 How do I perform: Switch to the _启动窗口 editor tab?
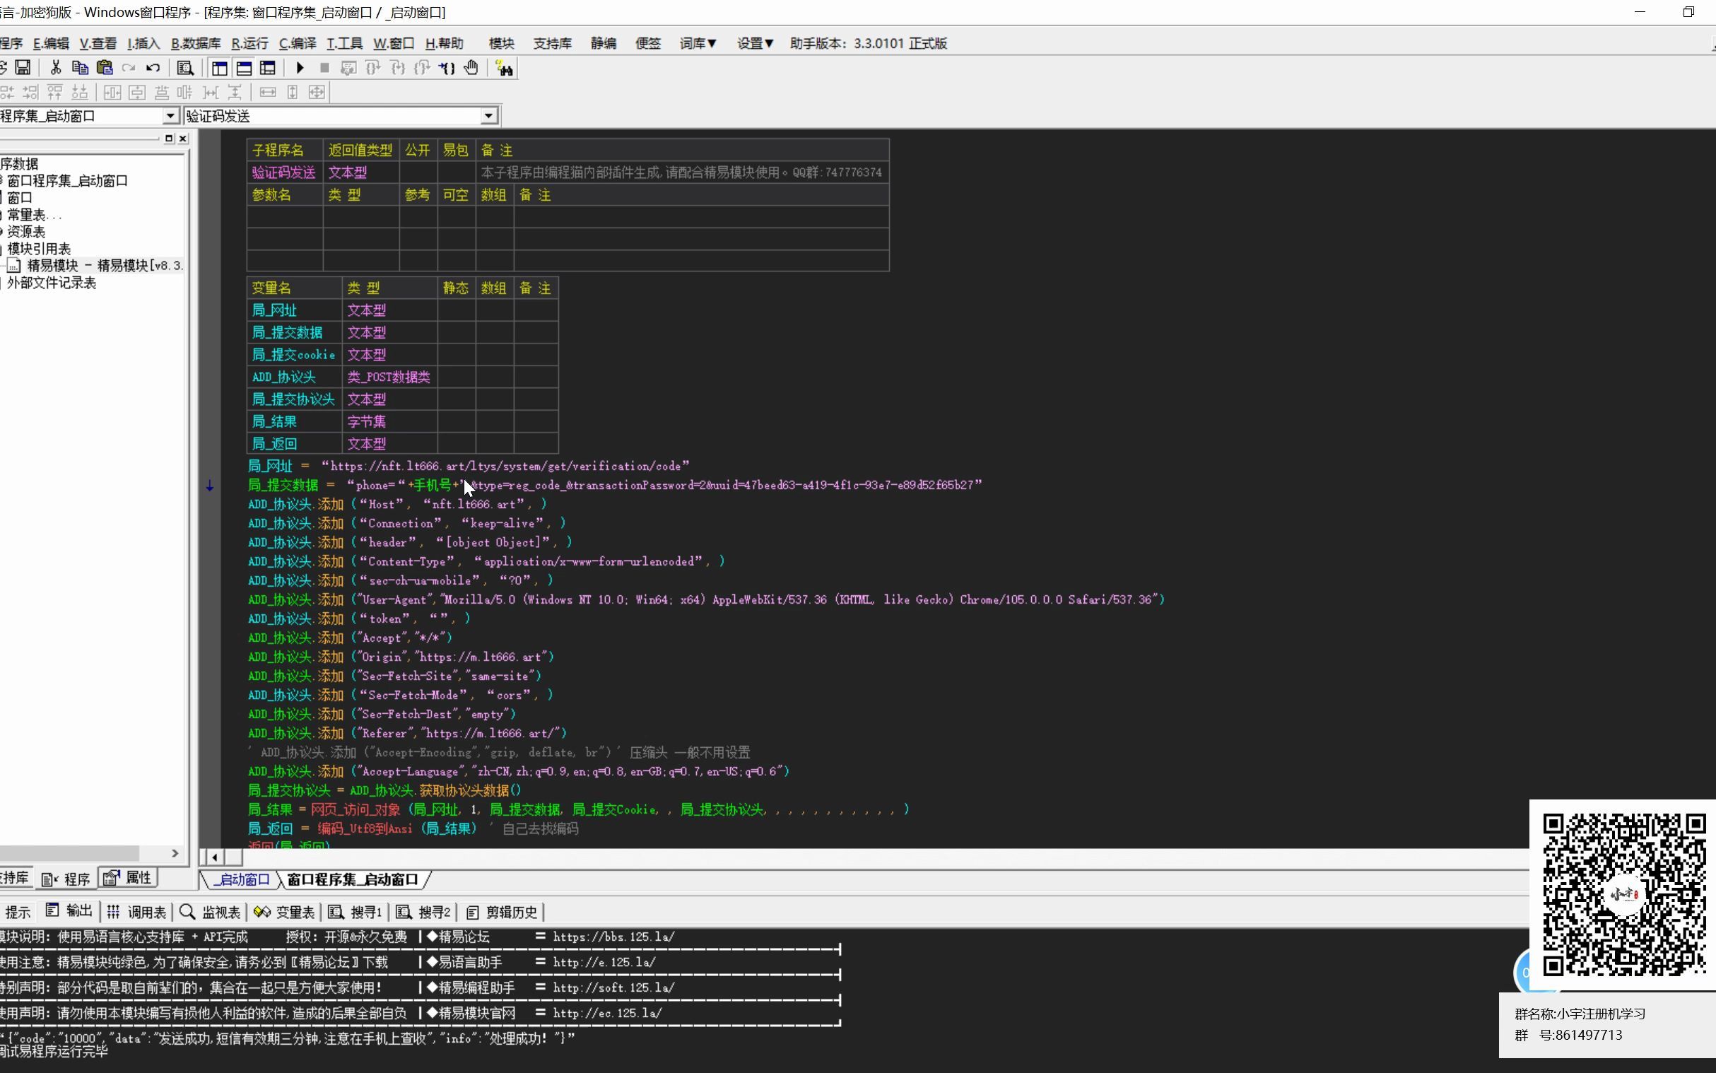coord(241,880)
